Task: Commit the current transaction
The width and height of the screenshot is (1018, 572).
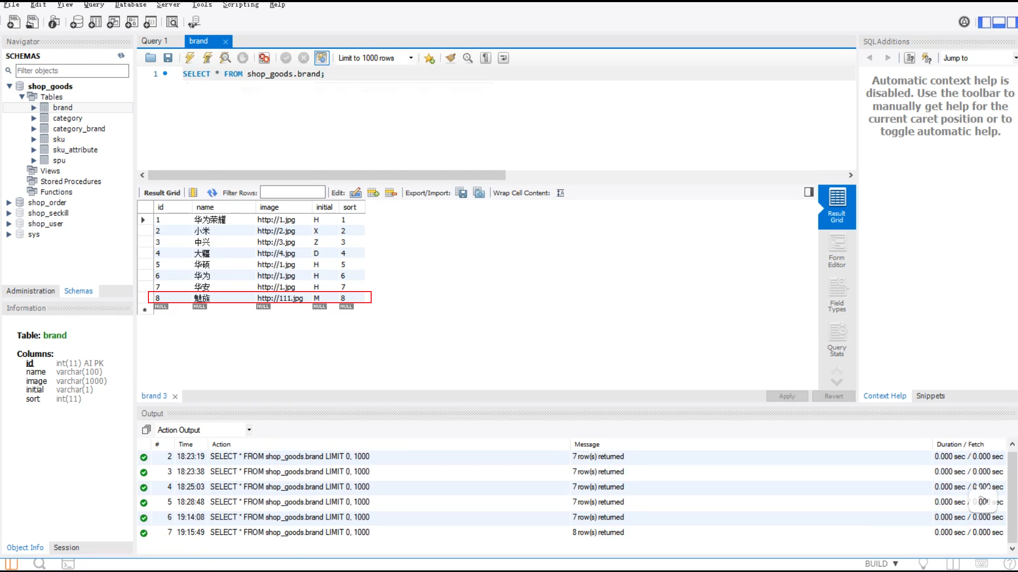Action: pos(286,58)
